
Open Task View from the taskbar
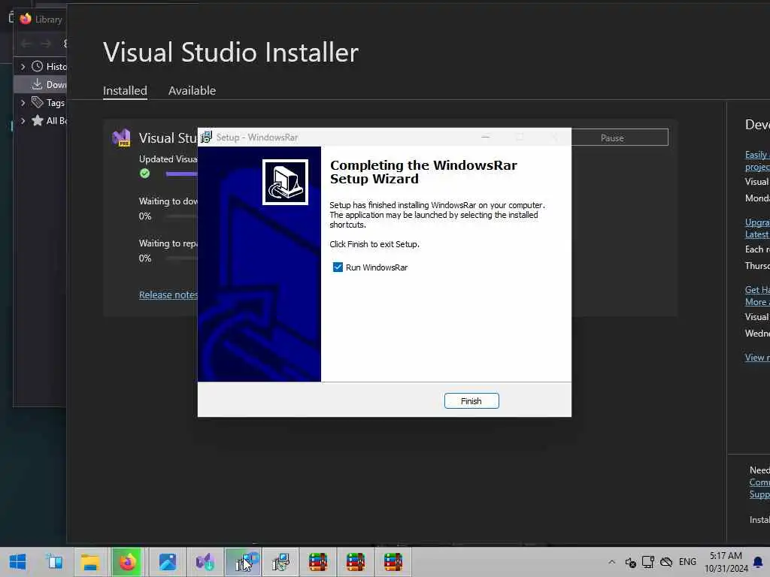tap(54, 562)
